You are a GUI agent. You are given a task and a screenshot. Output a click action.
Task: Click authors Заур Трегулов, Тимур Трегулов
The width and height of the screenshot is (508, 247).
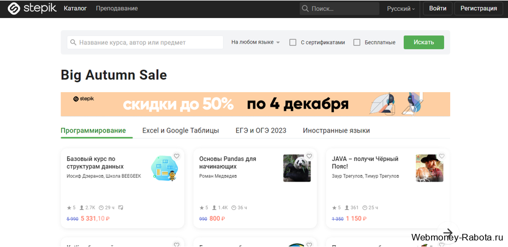pos(366,176)
